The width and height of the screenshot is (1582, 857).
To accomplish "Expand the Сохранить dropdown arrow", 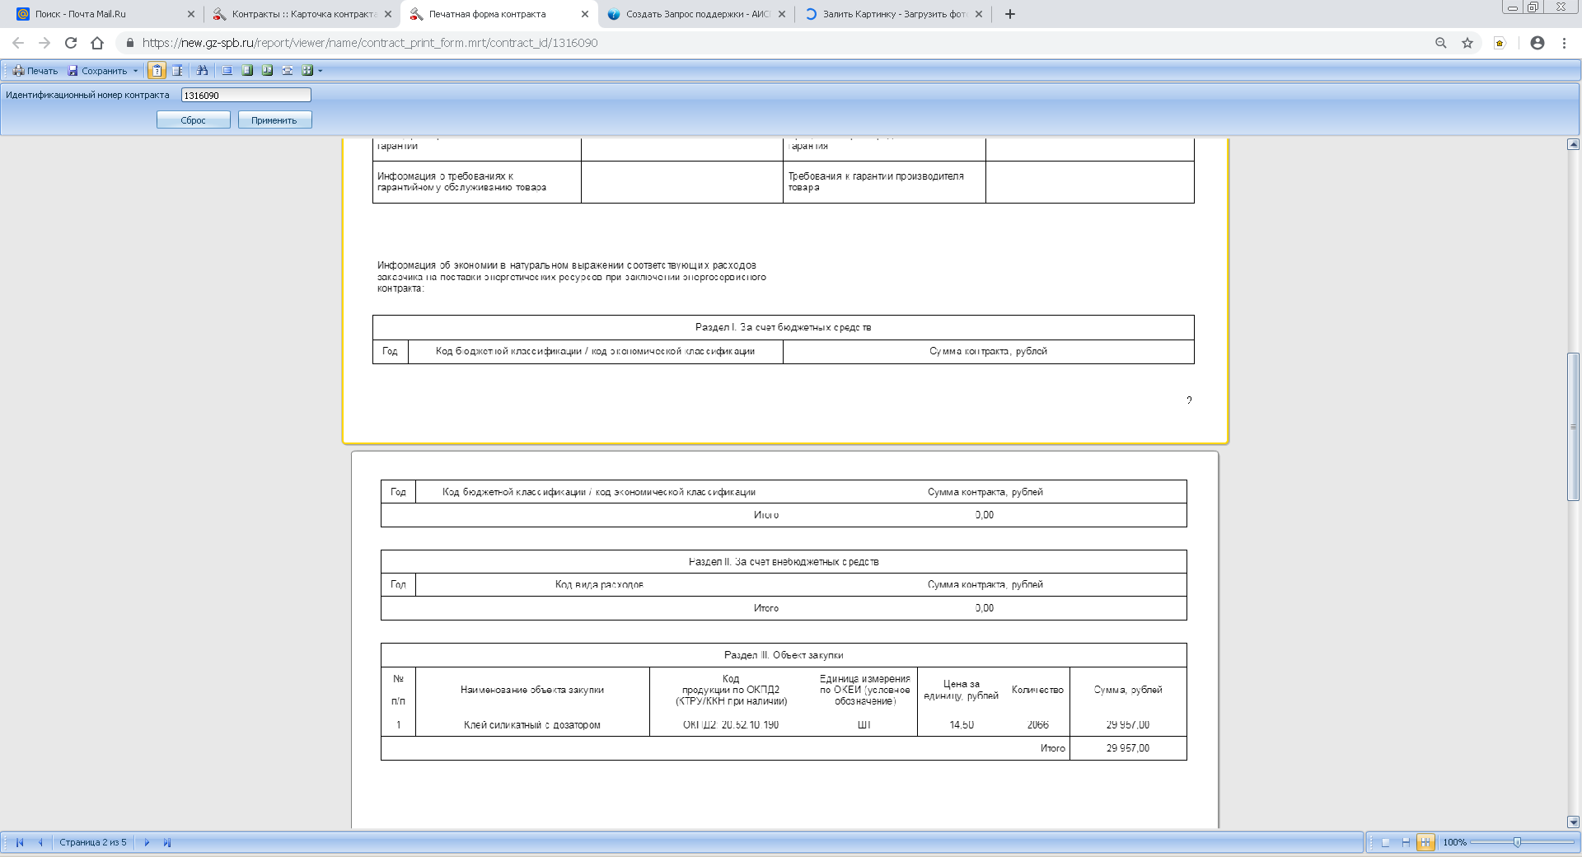I will click(x=136, y=71).
